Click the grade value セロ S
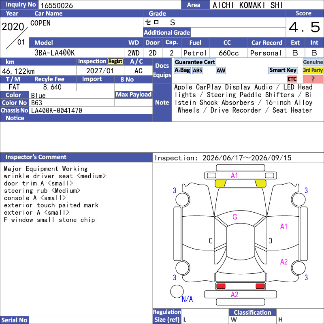Viewport: 324px width, 324px height. point(160,22)
